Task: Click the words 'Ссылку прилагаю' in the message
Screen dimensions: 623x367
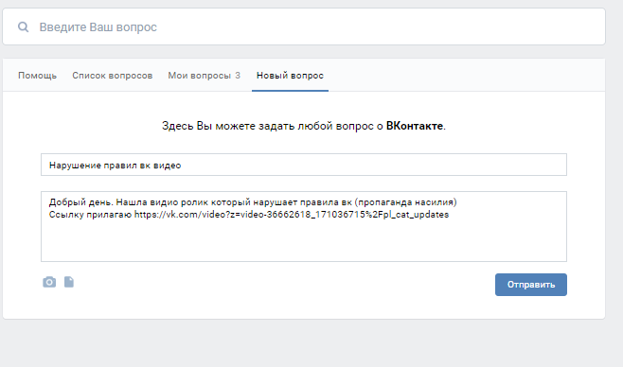Action: click(x=90, y=215)
